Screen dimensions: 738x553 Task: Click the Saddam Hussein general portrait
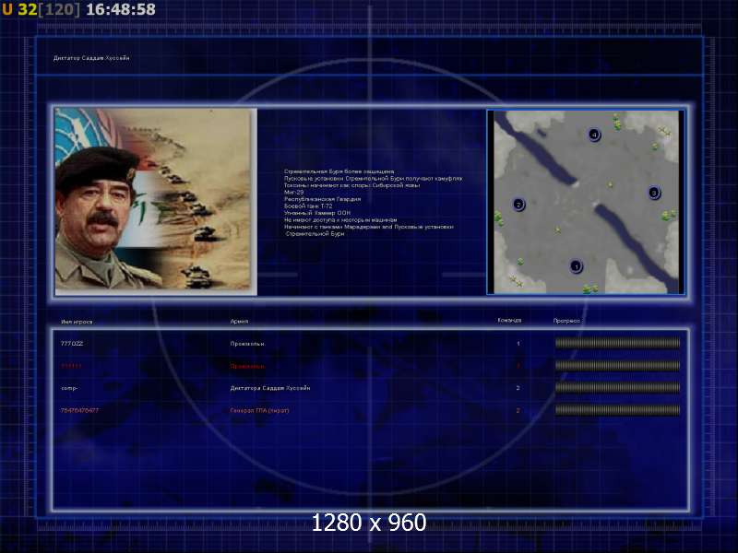(x=156, y=202)
